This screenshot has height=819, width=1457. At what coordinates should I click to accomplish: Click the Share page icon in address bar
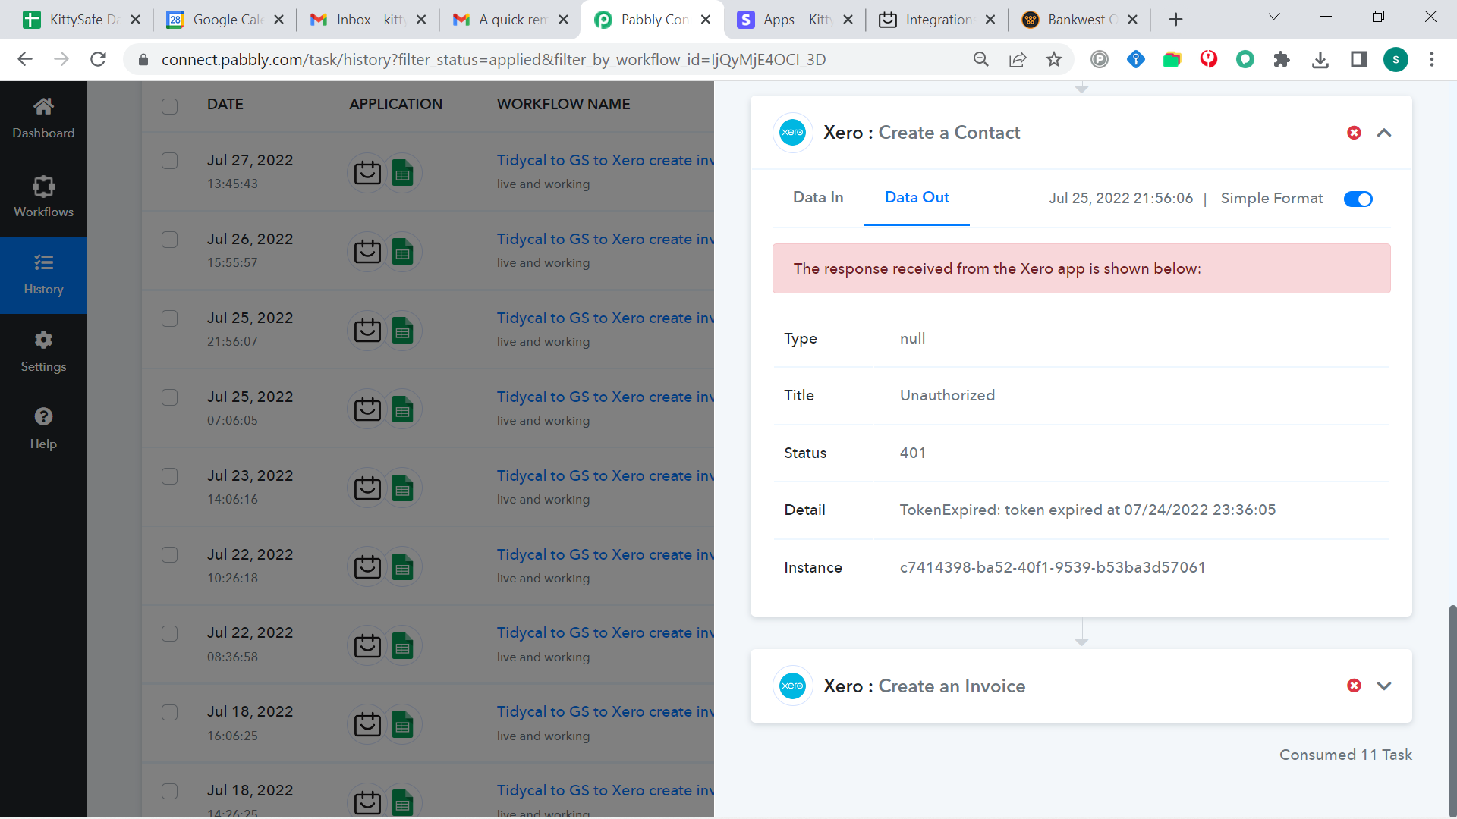click(1018, 59)
